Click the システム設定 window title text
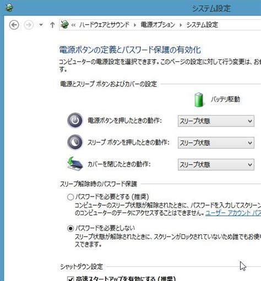The height and width of the screenshot is (281, 261). point(211,8)
